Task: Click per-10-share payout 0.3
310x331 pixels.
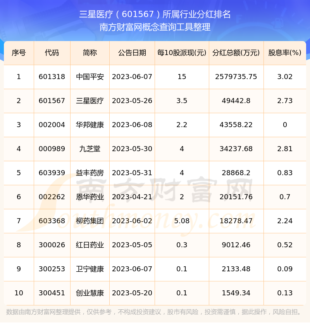Action: tap(182, 245)
